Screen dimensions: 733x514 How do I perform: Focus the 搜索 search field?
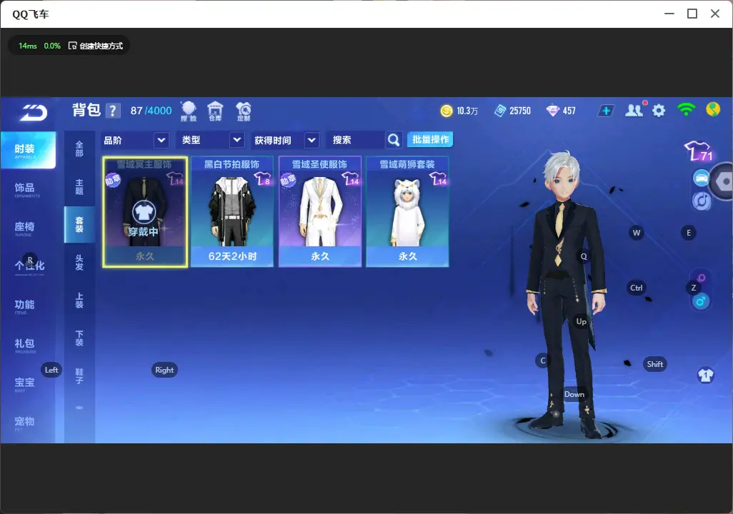click(x=356, y=140)
